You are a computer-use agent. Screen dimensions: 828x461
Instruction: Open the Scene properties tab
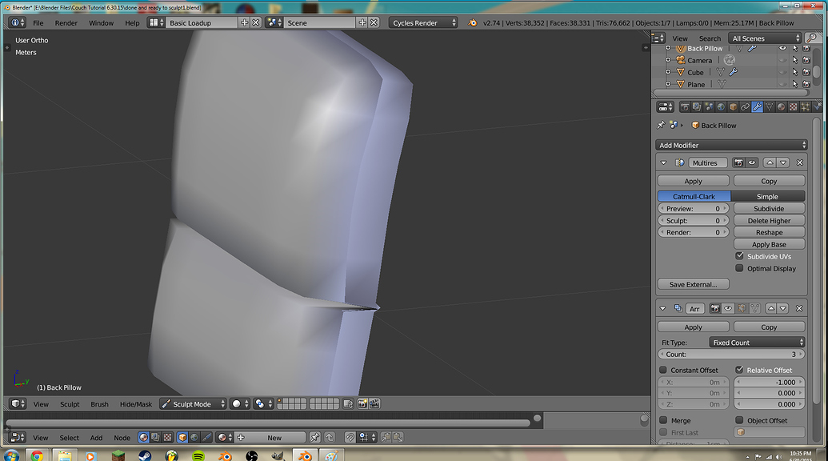click(709, 107)
